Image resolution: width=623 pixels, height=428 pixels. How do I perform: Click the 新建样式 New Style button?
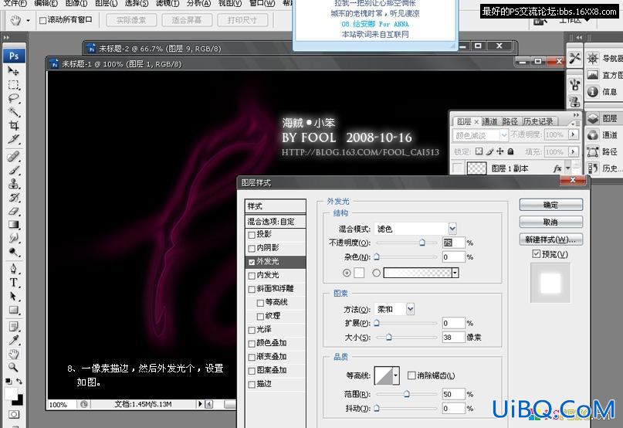[x=550, y=239]
